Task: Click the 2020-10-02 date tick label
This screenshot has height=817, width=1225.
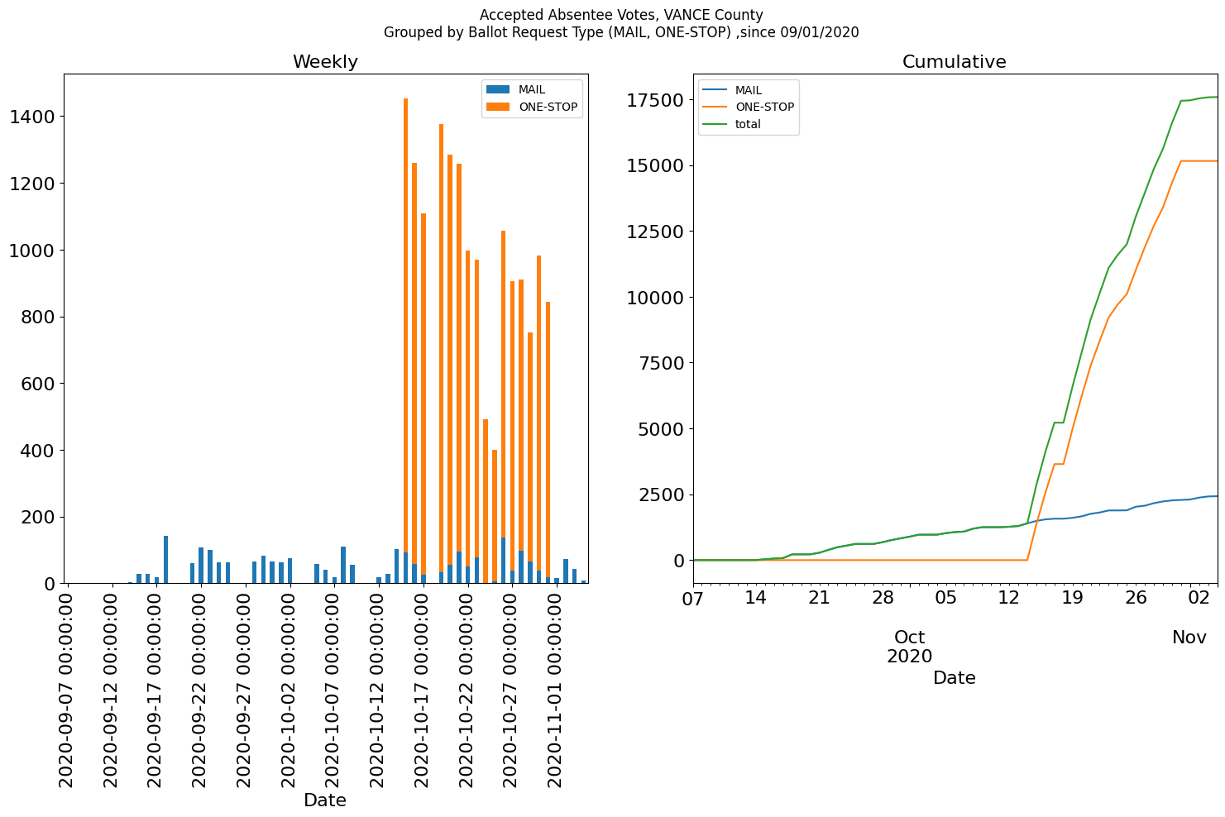Action: pyautogui.click(x=289, y=688)
